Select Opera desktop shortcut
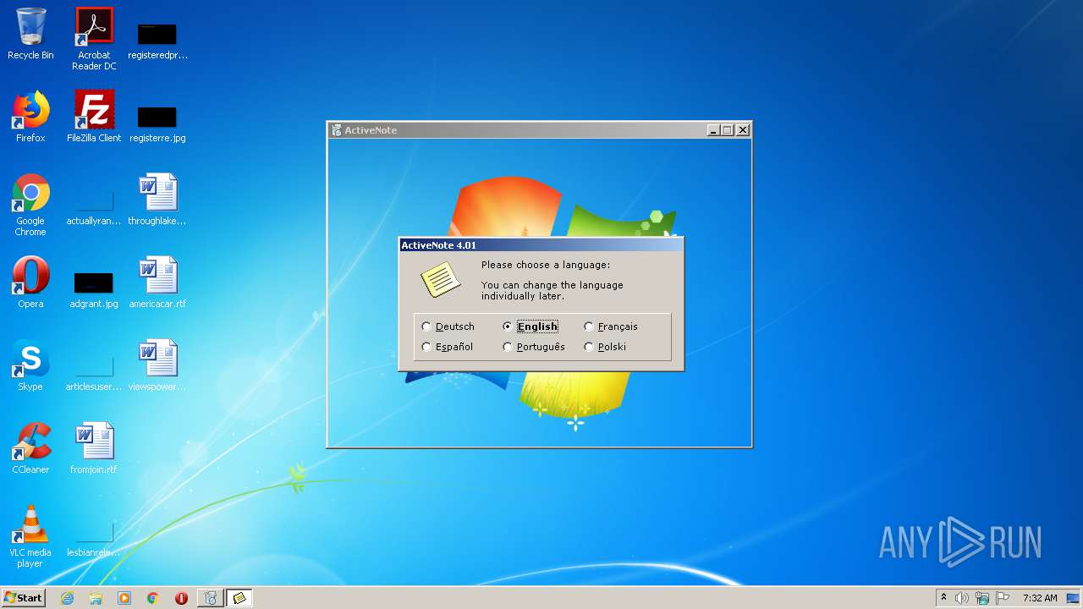The image size is (1083, 609). [x=30, y=283]
